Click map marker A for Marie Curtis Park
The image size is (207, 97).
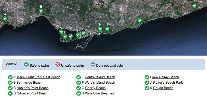click(5, 19)
